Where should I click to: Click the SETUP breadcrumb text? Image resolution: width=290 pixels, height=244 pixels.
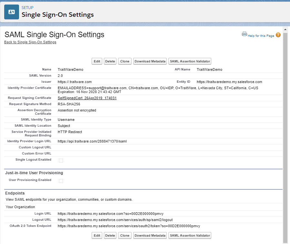[27, 8]
